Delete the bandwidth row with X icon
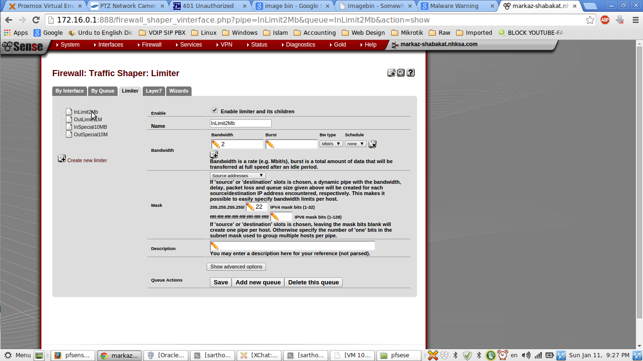 [372, 144]
